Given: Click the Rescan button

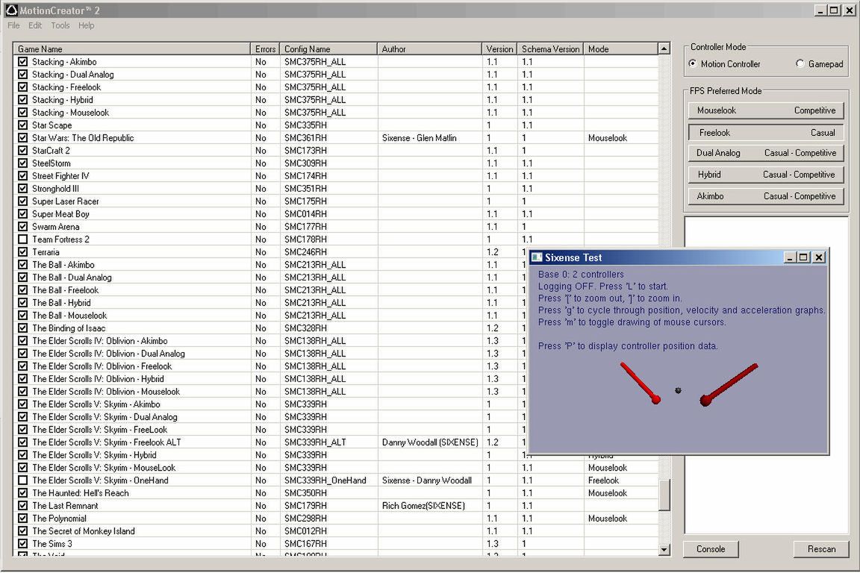Looking at the screenshot, I should 821,549.
